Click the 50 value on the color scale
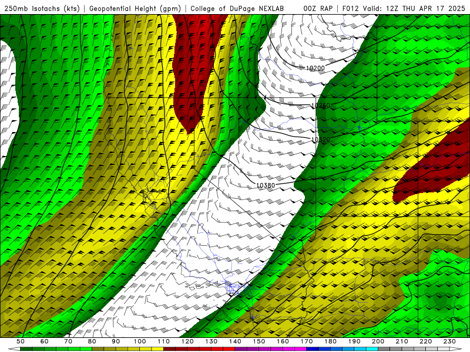470x352 pixels. point(21,341)
